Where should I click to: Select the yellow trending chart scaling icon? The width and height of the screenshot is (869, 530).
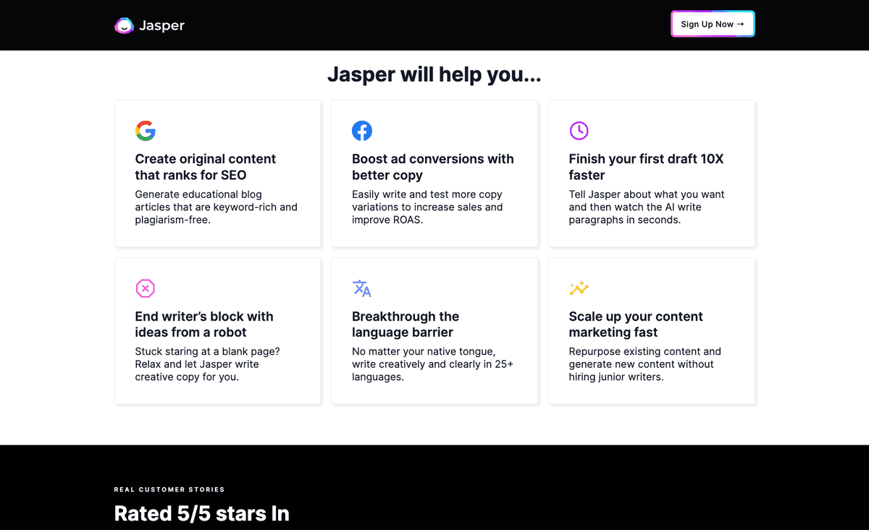tap(579, 288)
